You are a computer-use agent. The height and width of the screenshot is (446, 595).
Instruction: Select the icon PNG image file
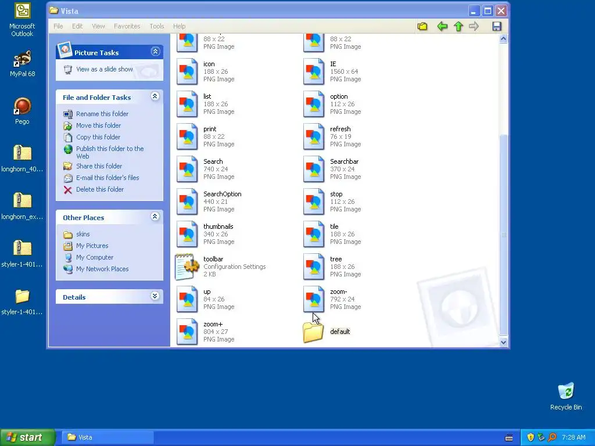pos(206,71)
